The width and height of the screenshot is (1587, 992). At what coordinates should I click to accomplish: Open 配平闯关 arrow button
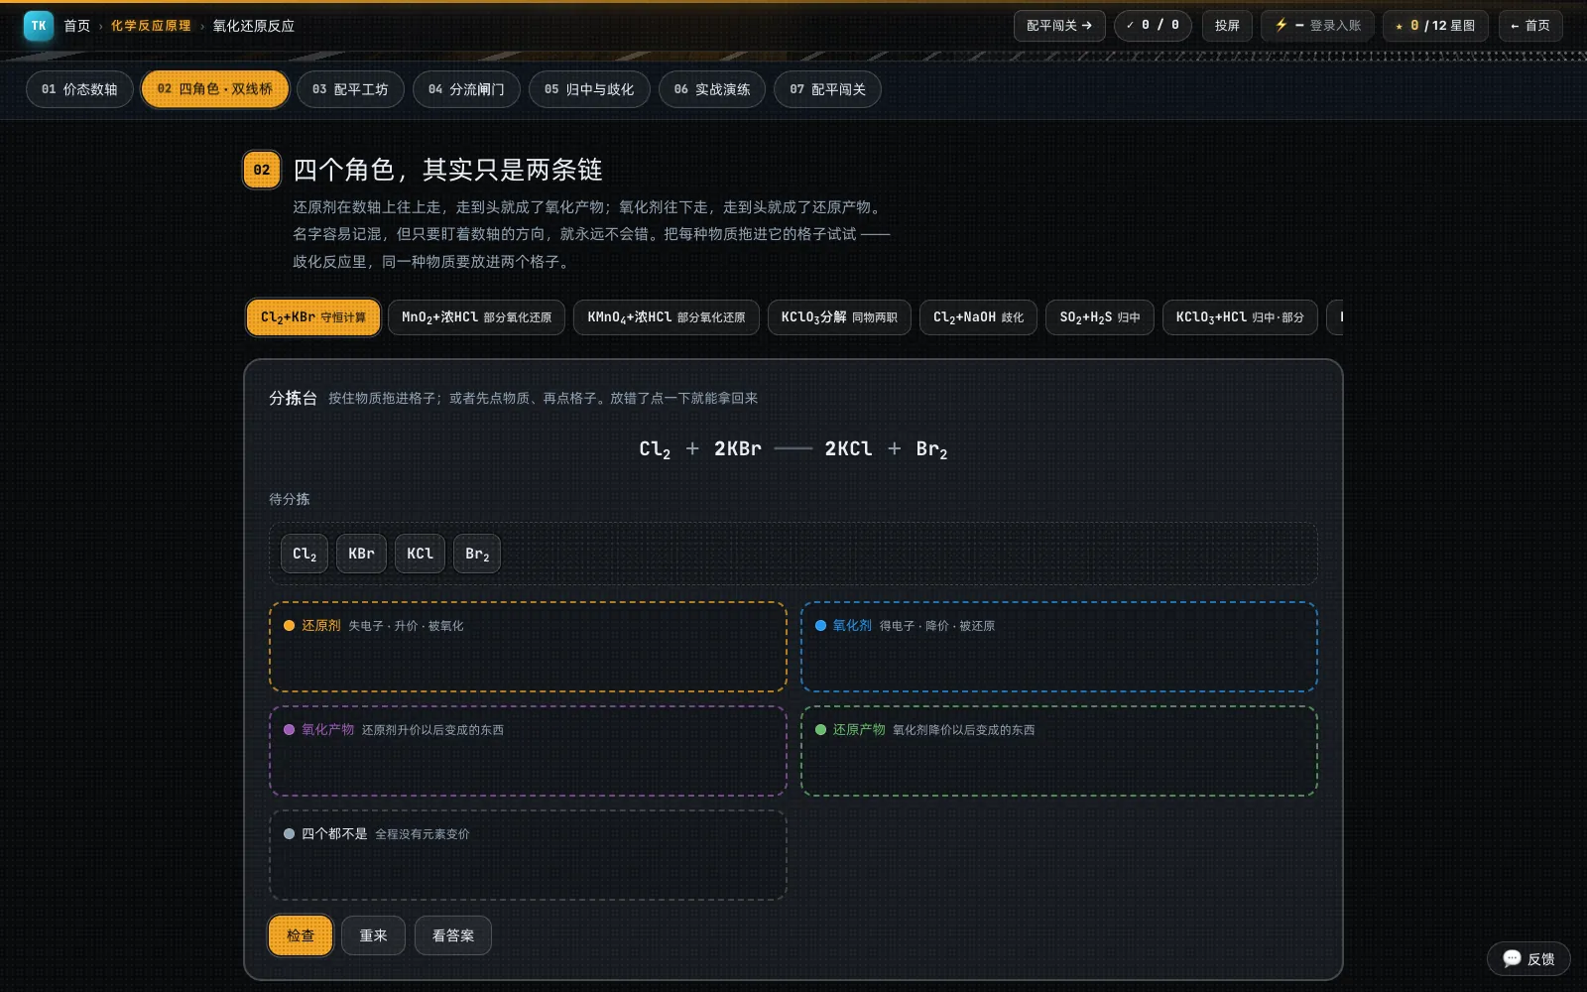[1059, 26]
